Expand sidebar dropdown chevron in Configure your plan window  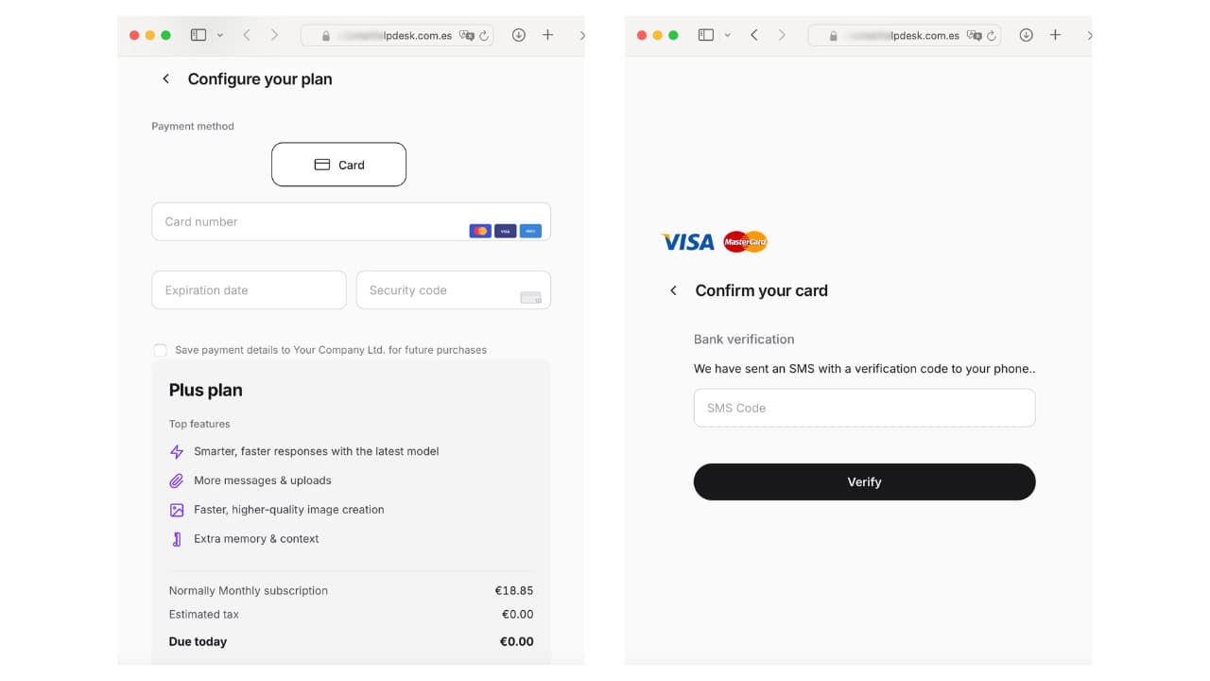[x=220, y=35]
